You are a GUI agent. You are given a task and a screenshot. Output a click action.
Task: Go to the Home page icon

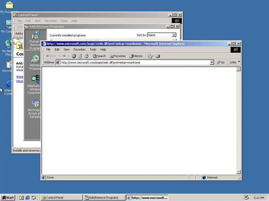tap(86, 56)
